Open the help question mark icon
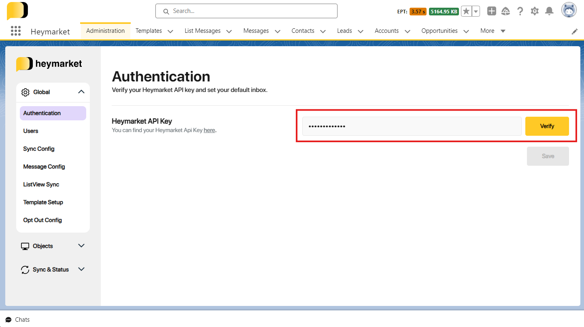Viewport: 584px width, 327px height. click(x=520, y=11)
